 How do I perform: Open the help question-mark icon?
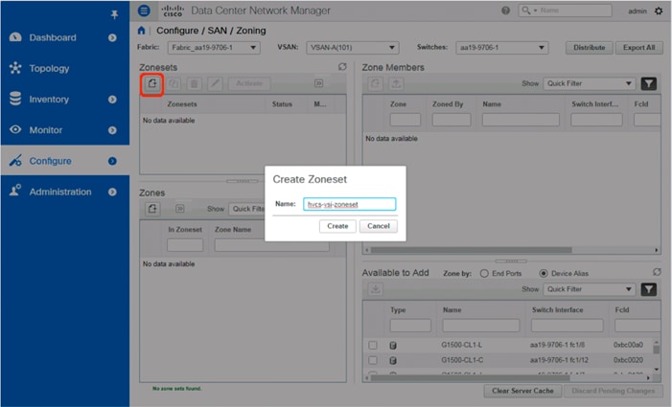coord(506,11)
